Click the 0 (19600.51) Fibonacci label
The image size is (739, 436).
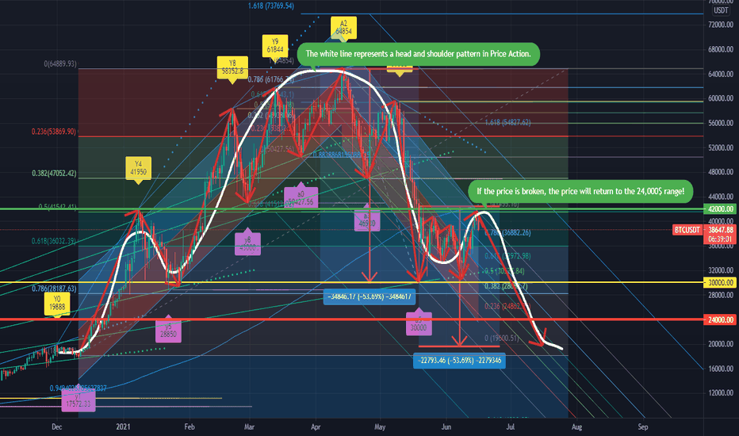tap(501, 338)
